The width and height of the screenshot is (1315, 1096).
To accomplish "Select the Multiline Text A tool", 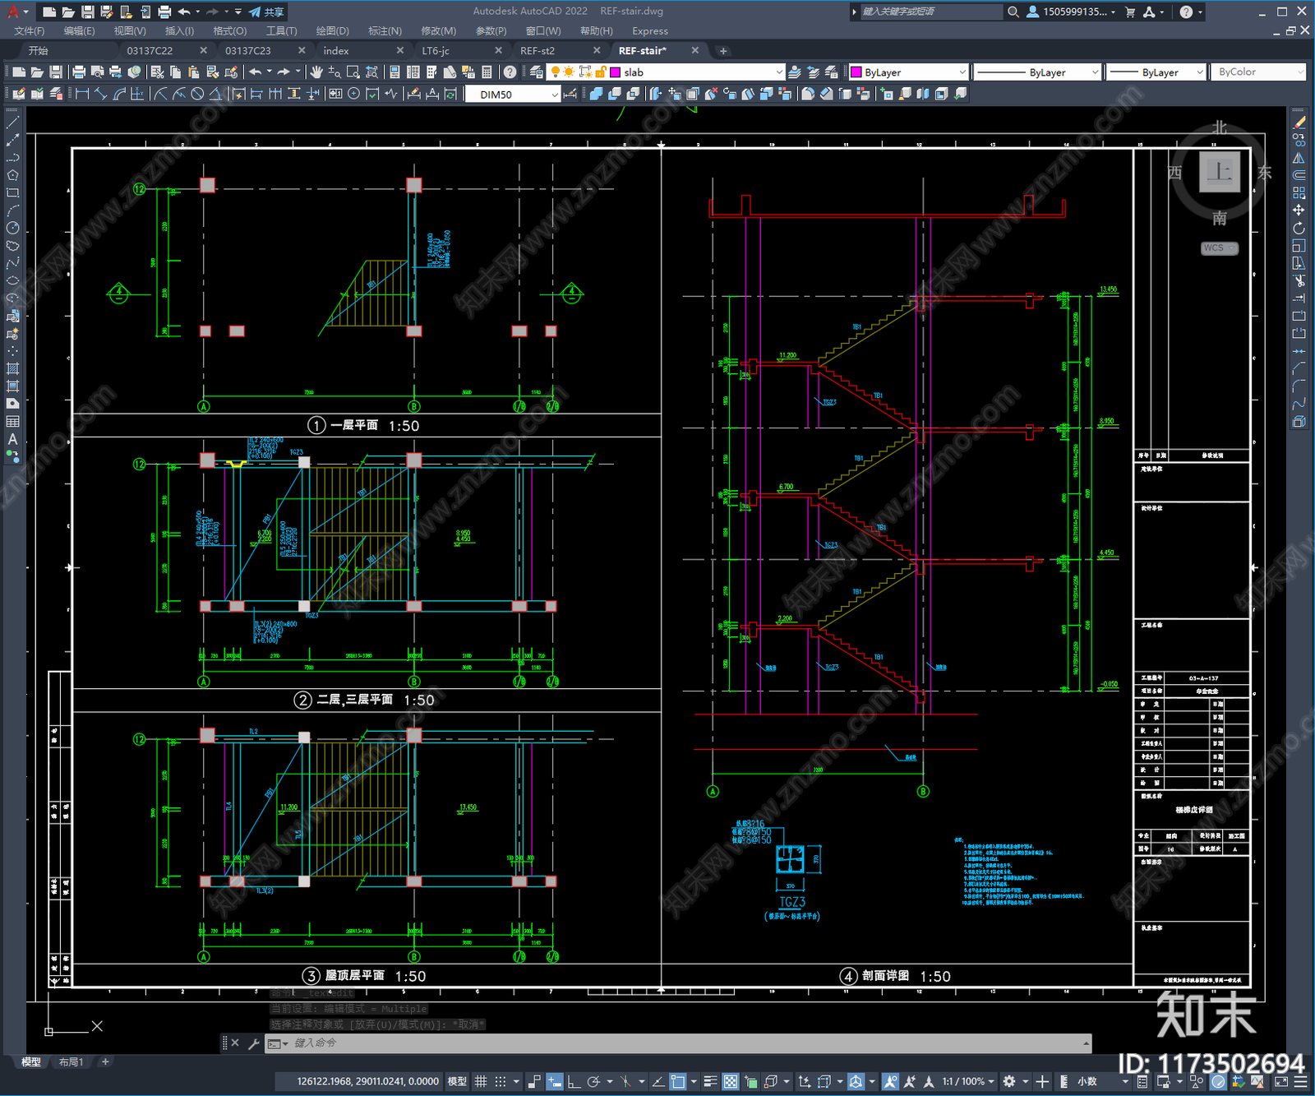I will pyautogui.click(x=12, y=439).
